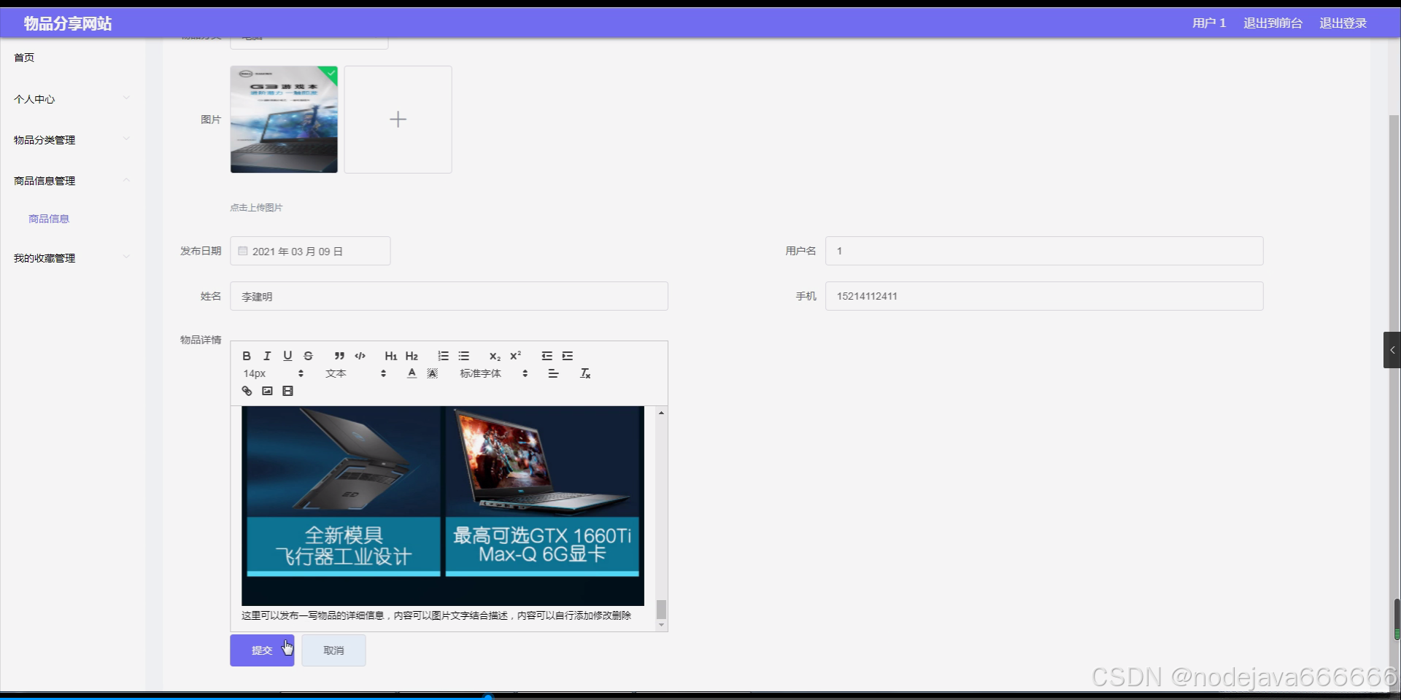Viewport: 1401px width, 700px height.
Task: Edit the 用户名 input field
Action: [x=1044, y=251]
